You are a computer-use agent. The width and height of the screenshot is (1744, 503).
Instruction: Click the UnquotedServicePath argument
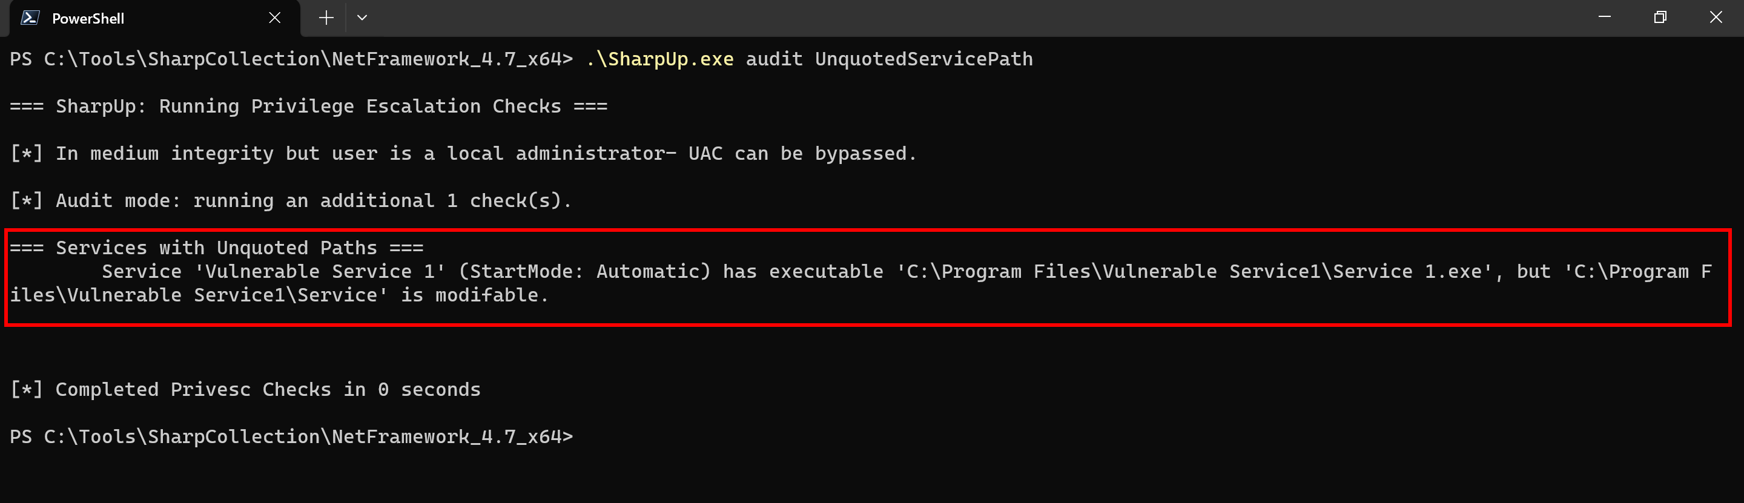[923, 59]
